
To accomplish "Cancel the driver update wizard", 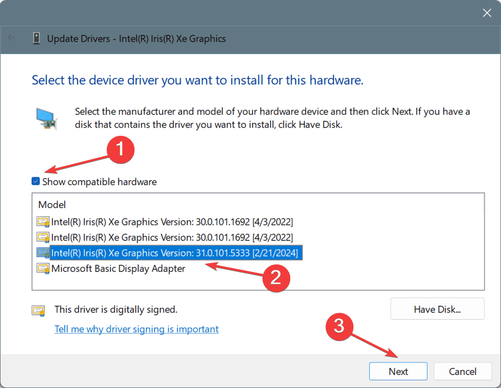I will coord(462,371).
